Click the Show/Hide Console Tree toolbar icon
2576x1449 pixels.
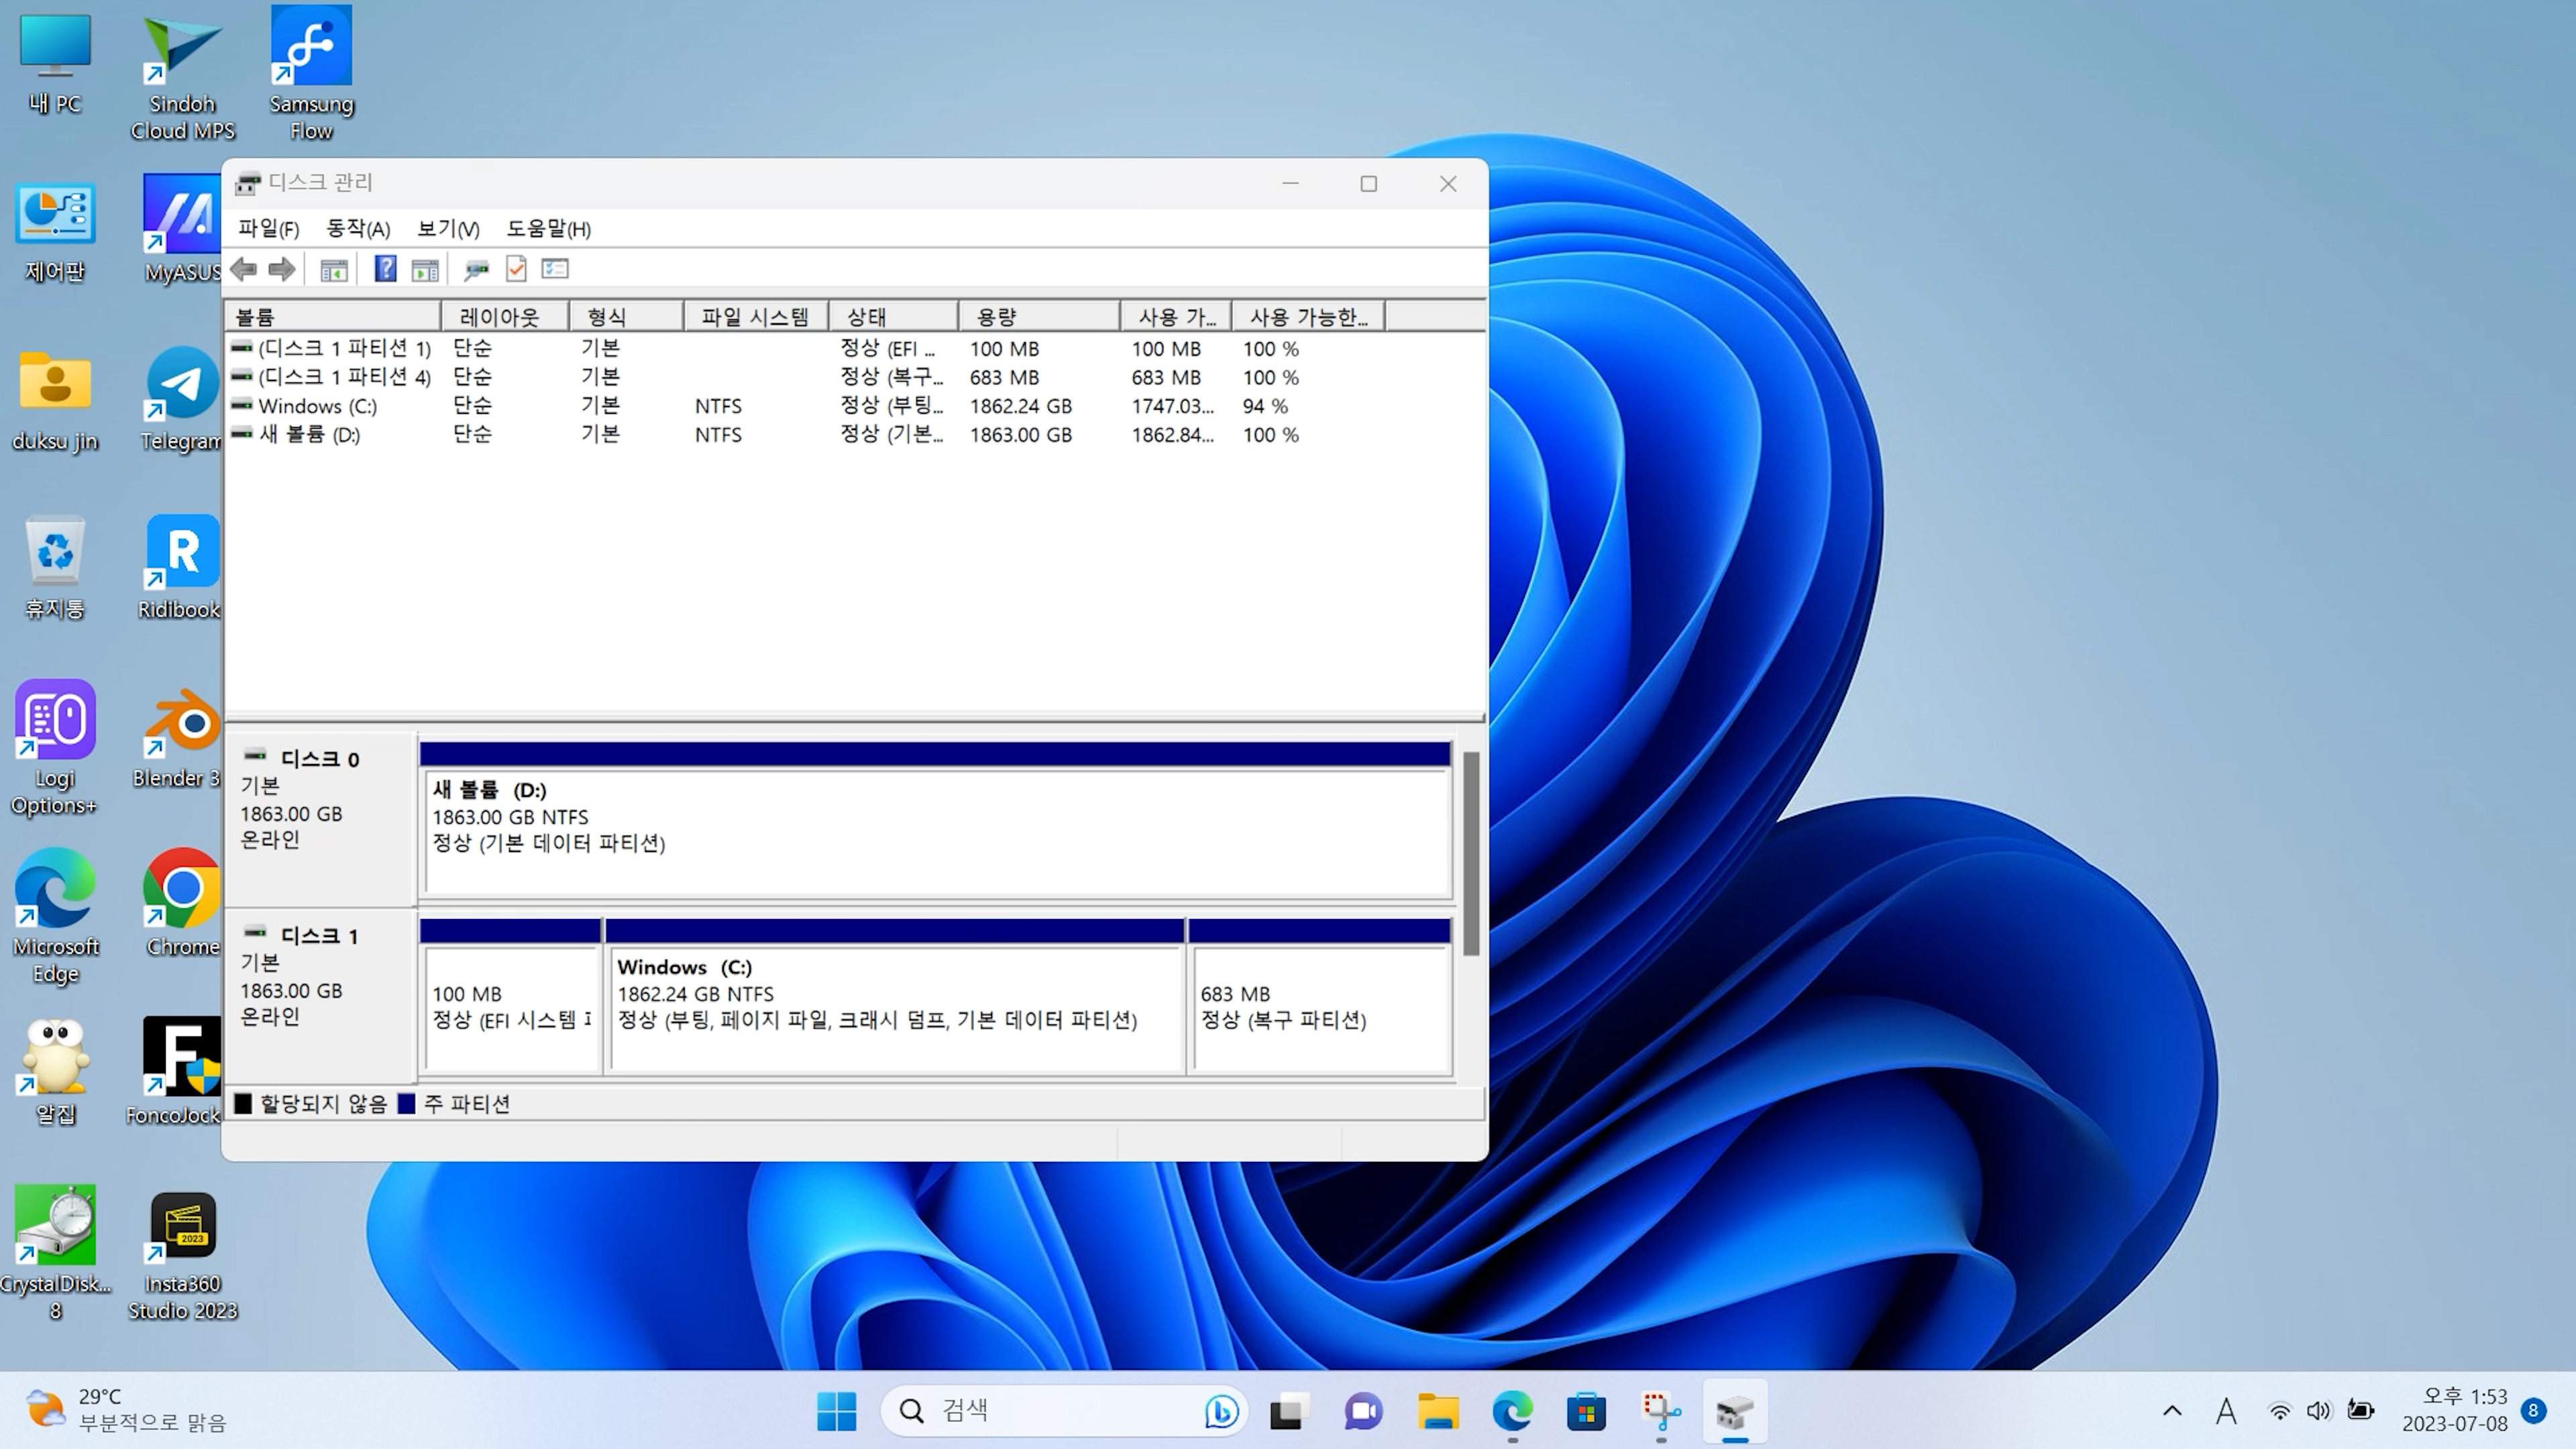point(334,269)
